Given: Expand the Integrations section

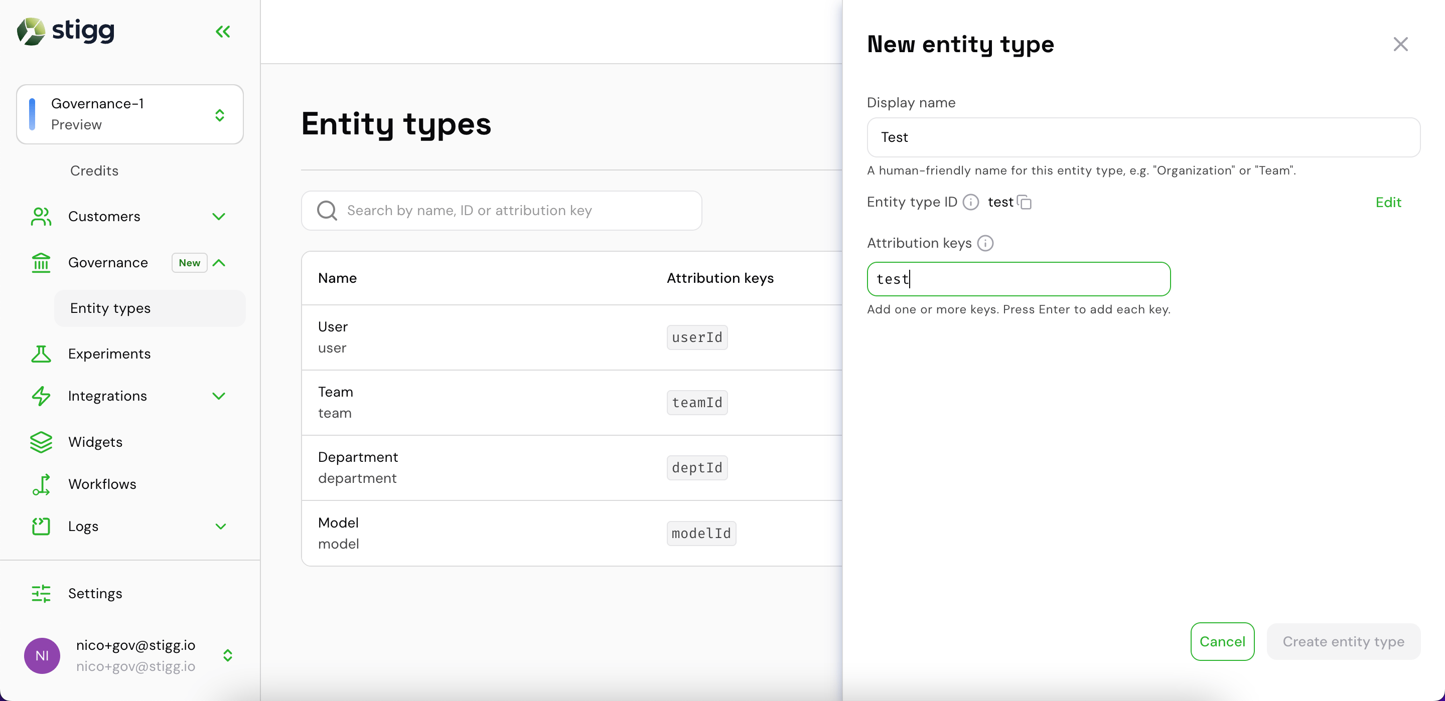Looking at the screenshot, I should 219,396.
